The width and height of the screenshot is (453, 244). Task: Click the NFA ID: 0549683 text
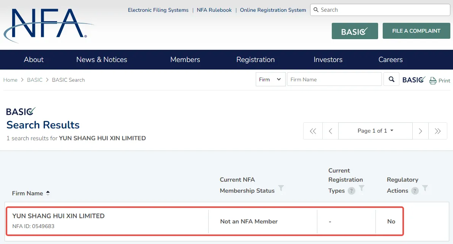tap(33, 226)
